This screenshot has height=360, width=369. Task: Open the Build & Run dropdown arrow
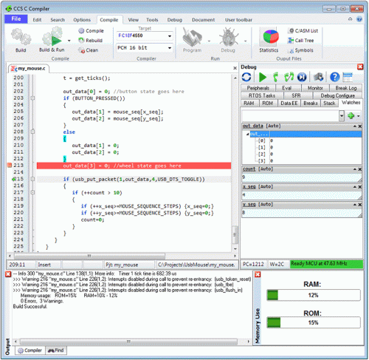tap(69, 41)
